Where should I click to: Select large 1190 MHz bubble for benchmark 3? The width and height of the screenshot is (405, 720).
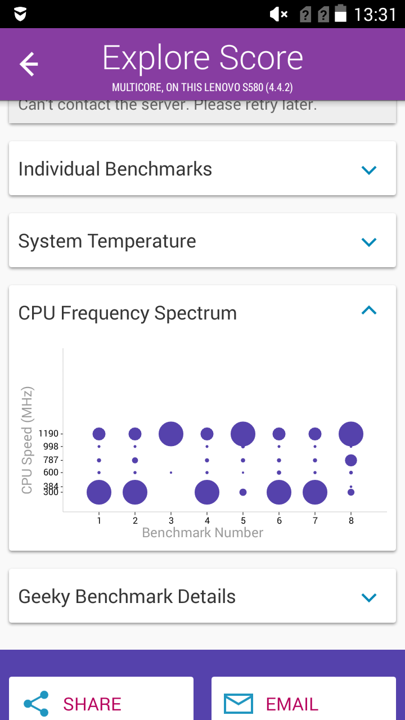(x=171, y=434)
